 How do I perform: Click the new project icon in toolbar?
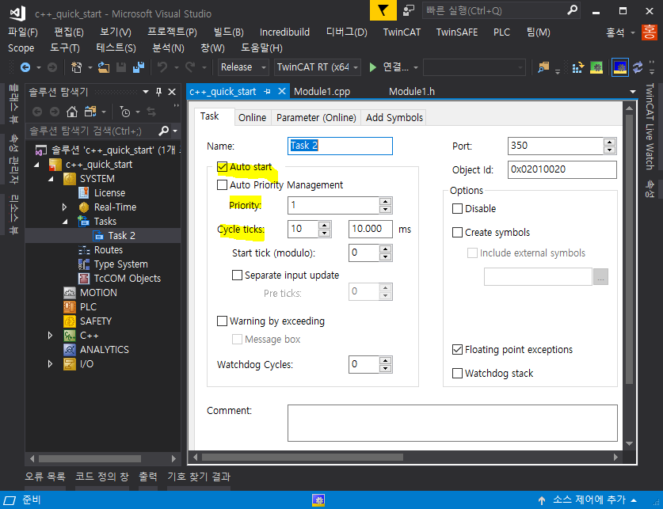[x=77, y=67]
